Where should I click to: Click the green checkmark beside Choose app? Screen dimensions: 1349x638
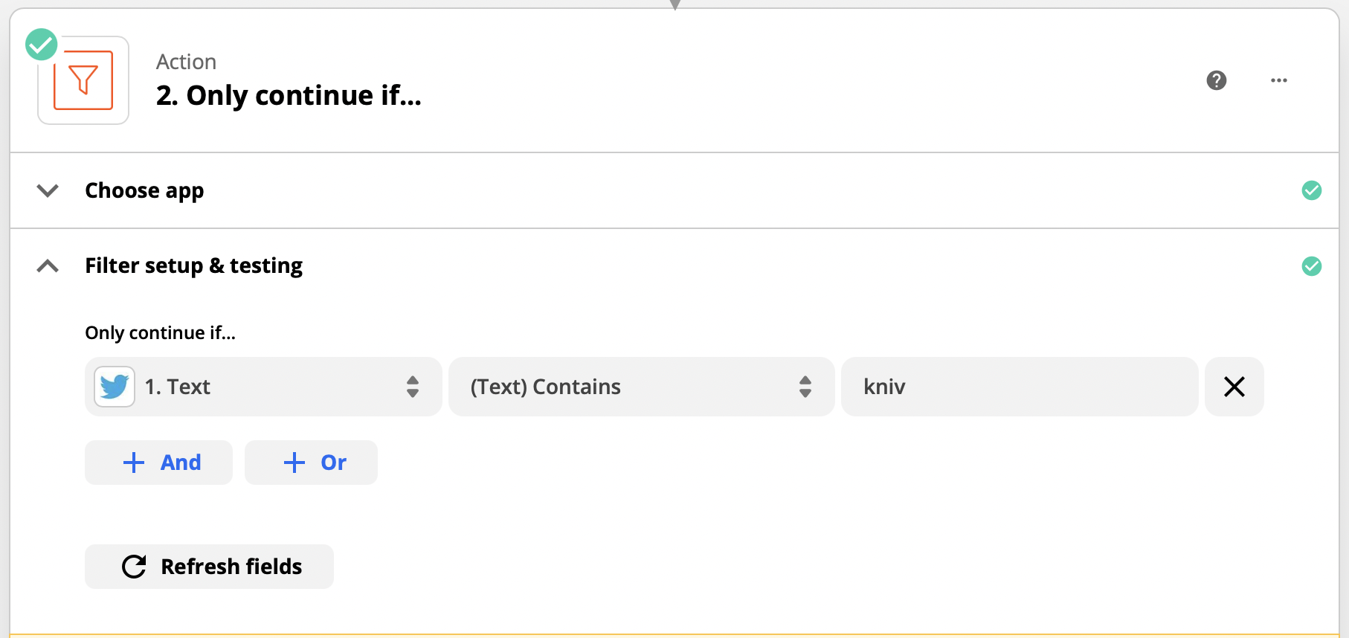click(x=1312, y=190)
